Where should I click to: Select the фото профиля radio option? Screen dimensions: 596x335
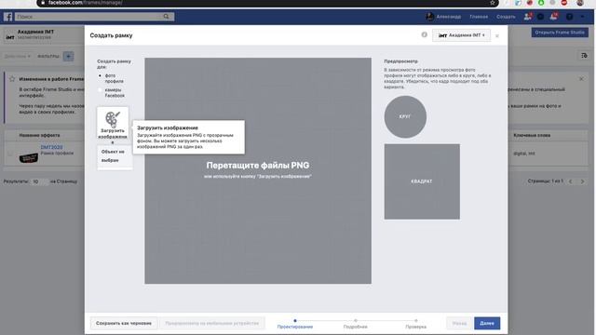tap(101, 76)
